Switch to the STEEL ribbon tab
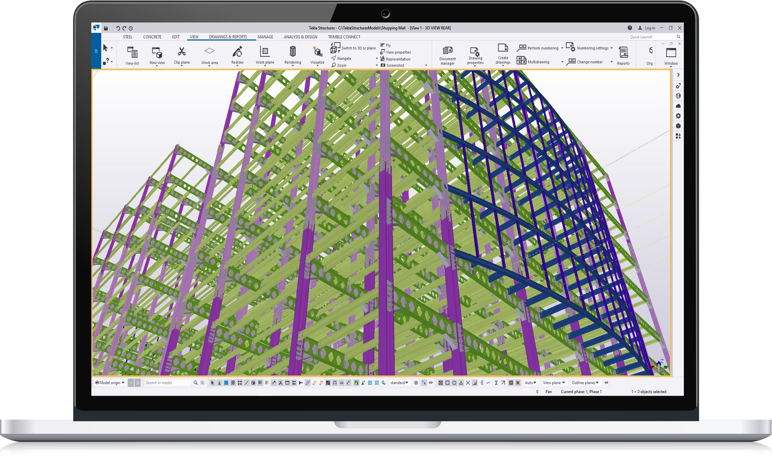This screenshot has height=464, width=772. 127,37
